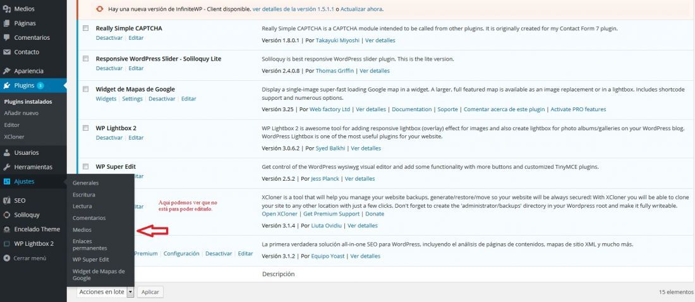Click Soporte link for Google Maps widget

(x=448, y=109)
